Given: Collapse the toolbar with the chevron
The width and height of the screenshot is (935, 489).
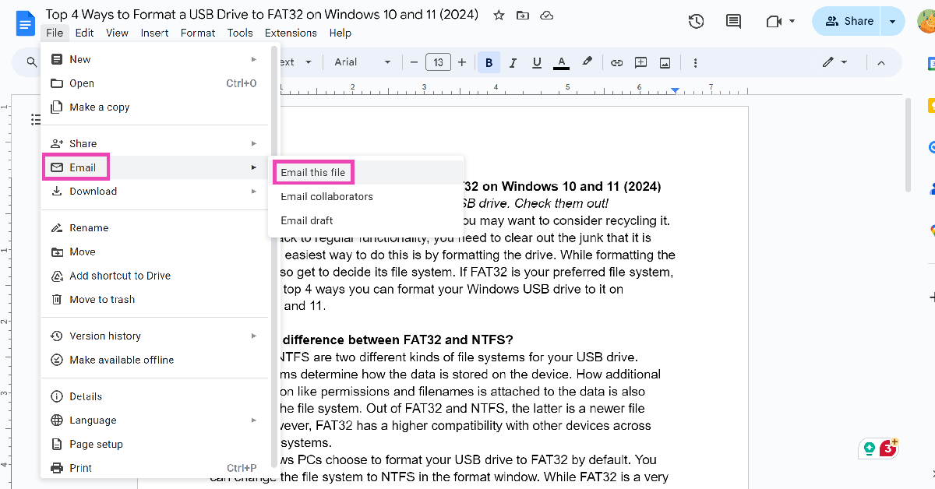Looking at the screenshot, I should coord(881,62).
